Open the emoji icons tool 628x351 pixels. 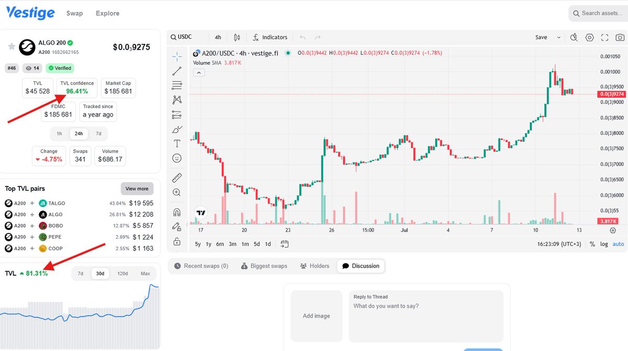[177, 158]
